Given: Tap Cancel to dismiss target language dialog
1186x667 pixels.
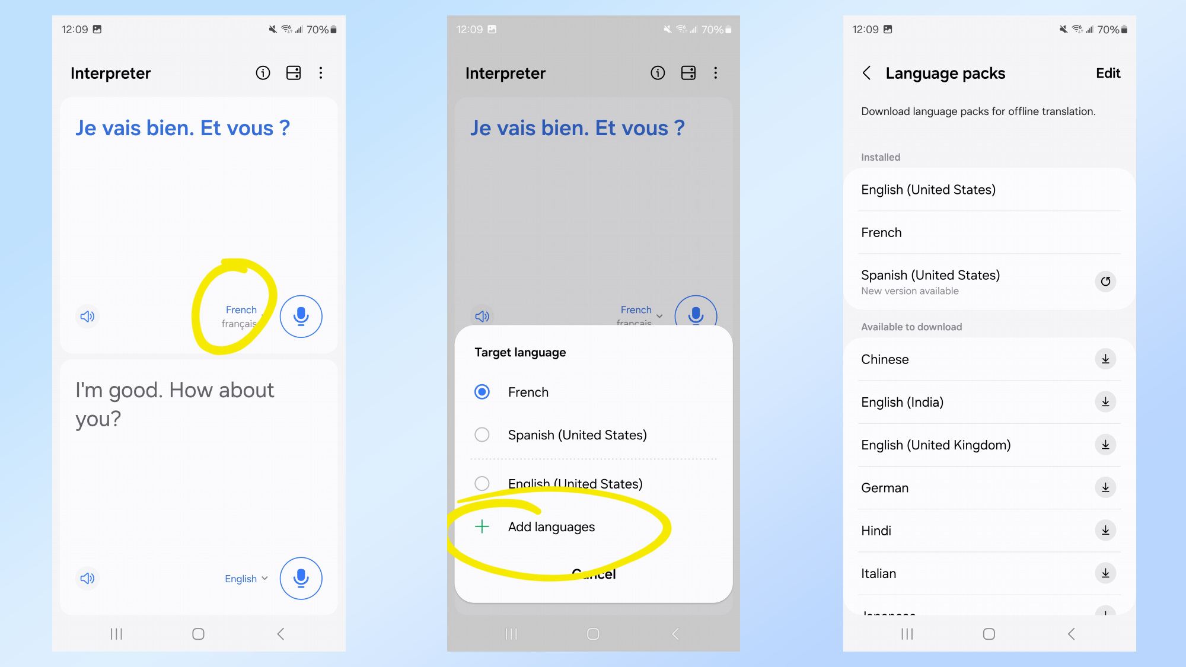Looking at the screenshot, I should [x=592, y=573].
